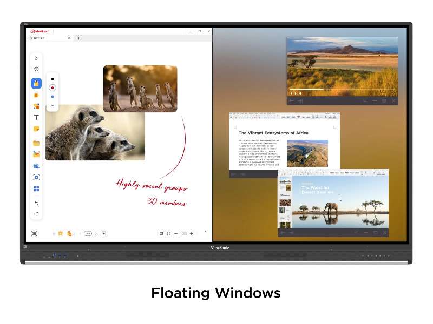Open the yellow folder tool
Viewport: 433px width, 324px height.
pos(36,143)
